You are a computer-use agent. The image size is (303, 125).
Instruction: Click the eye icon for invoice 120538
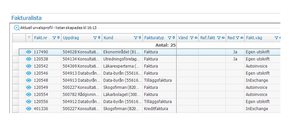click(29, 59)
